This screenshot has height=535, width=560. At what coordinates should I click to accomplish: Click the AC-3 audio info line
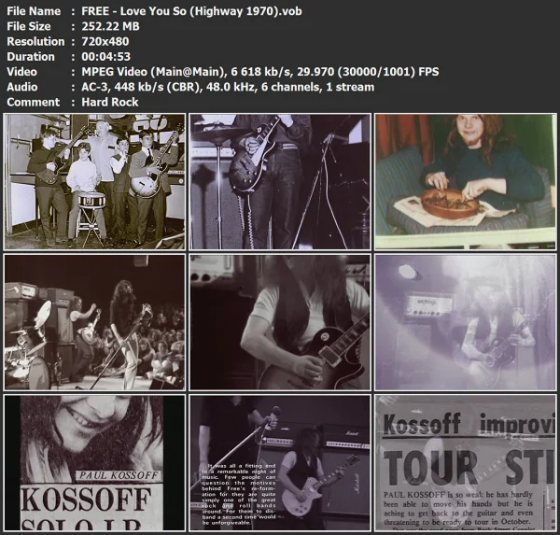[x=228, y=87]
